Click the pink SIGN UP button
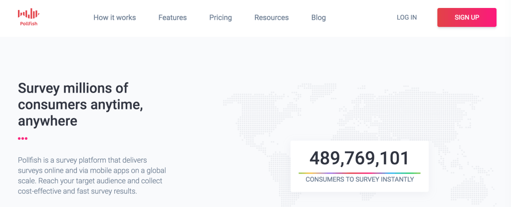Screen dimensions: 511x207 point(467,17)
